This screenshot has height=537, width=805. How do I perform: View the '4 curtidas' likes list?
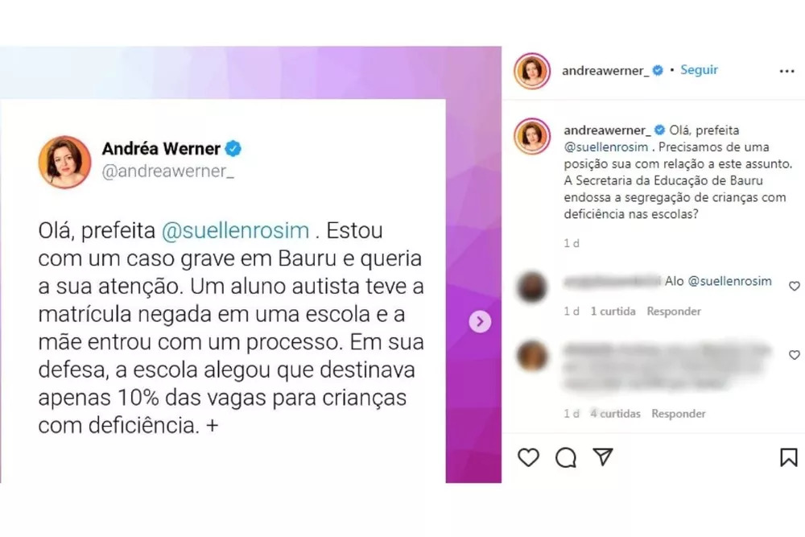[x=615, y=413]
